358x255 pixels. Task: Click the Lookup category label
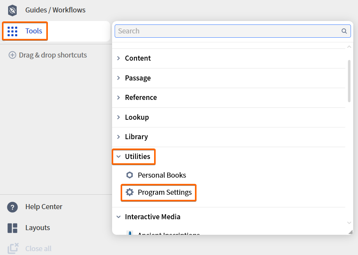[x=137, y=117]
